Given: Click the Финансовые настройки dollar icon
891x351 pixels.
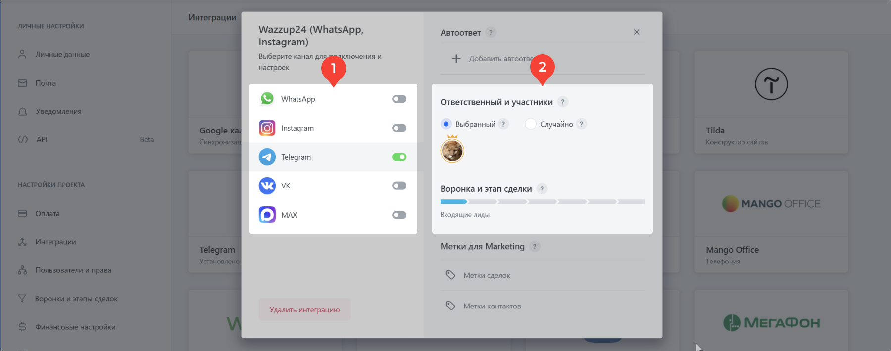Looking at the screenshot, I should tap(22, 327).
